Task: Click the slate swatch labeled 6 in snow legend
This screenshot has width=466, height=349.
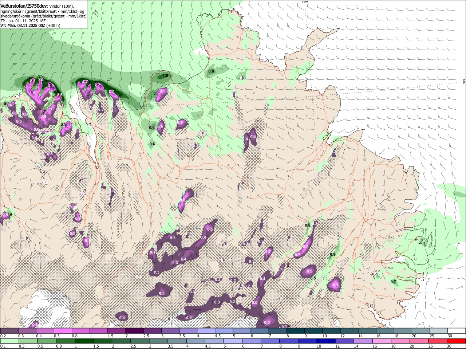Action: (x=260, y=330)
